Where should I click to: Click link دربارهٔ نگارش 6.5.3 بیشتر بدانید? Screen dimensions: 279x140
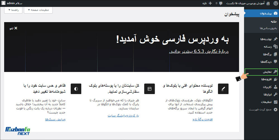(x=199, y=51)
